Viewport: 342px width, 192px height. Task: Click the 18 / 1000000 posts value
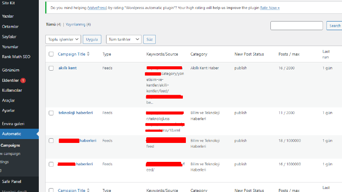(x=290, y=141)
